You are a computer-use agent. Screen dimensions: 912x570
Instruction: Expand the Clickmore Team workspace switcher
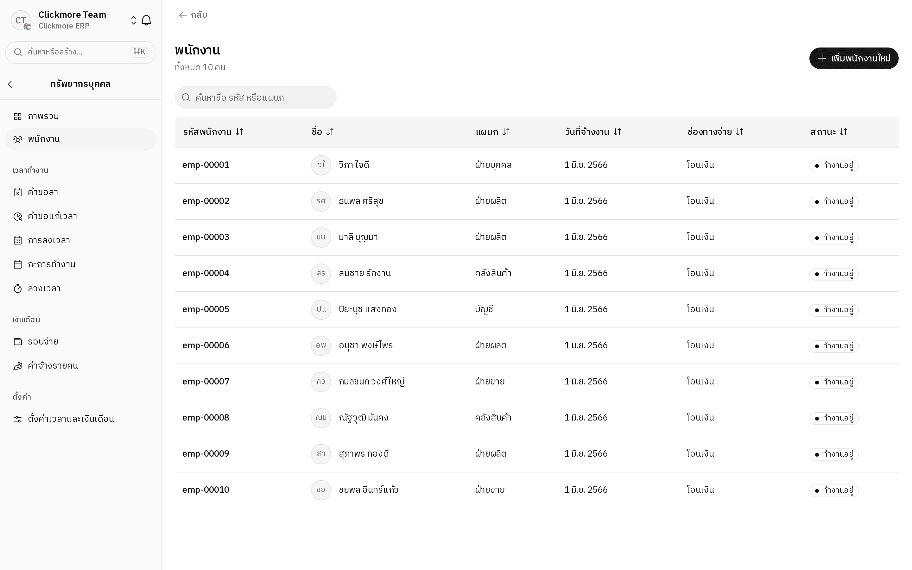(x=133, y=20)
